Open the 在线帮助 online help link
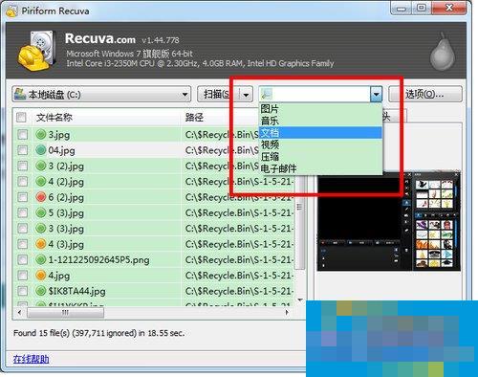This screenshot has height=377, width=478. click(x=31, y=359)
